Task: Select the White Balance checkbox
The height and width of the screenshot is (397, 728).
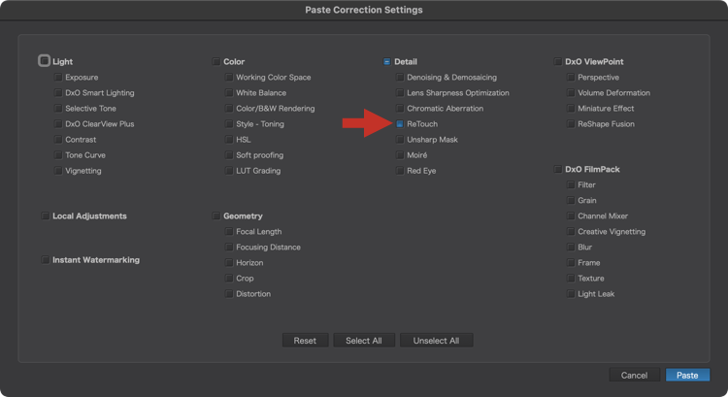Action: 228,93
